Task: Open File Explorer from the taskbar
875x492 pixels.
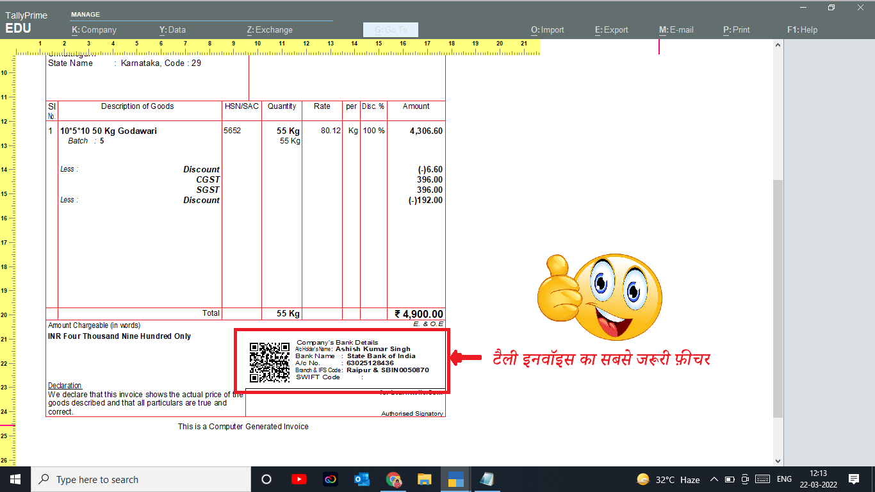Action: (425, 479)
